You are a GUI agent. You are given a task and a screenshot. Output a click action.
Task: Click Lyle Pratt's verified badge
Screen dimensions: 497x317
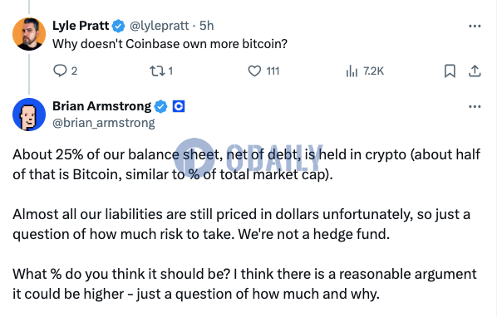coord(119,26)
